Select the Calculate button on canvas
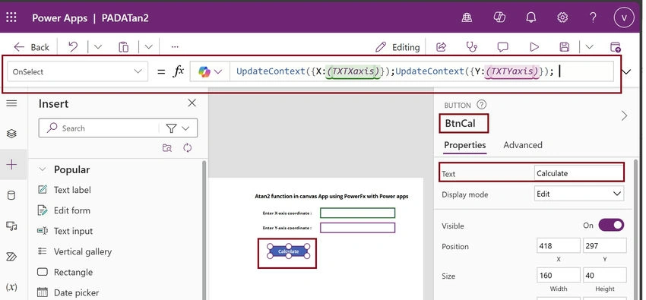The image size is (646, 300). tap(288, 251)
